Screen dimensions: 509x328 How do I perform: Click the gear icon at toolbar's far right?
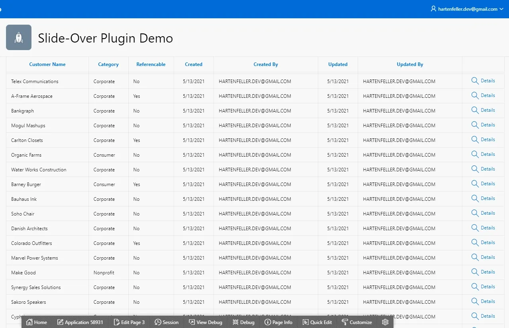[385, 322]
